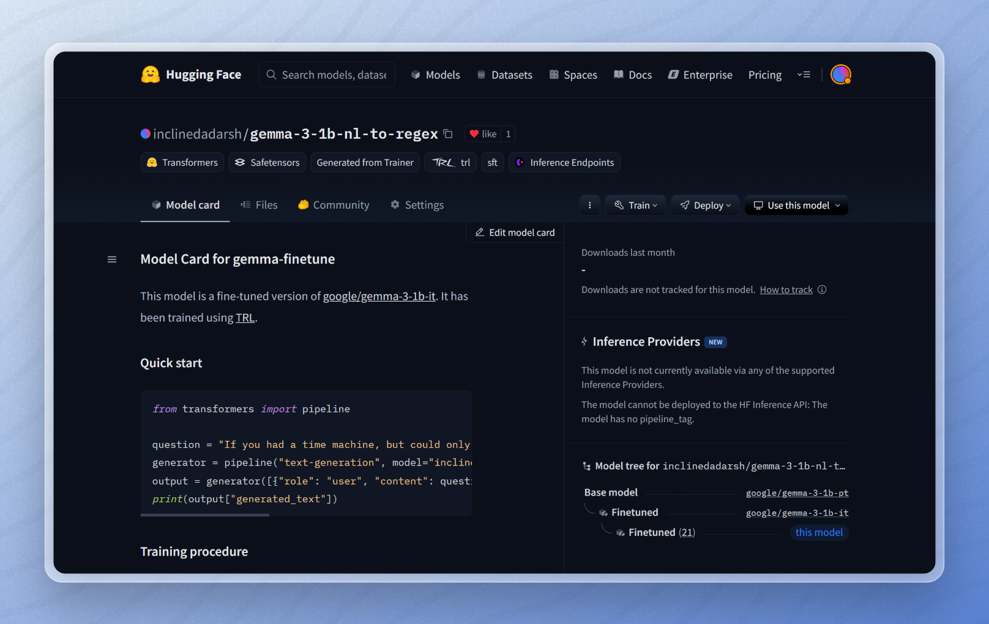Open the kebab menu next to Train
Image resolution: width=989 pixels, height=624 pixels.
[x=589, y=205]
